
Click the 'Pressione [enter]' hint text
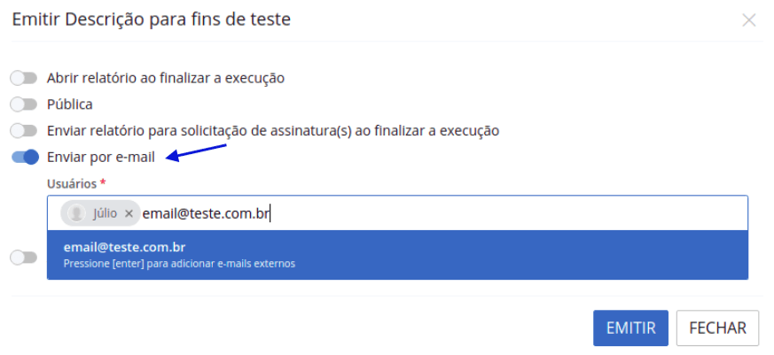(179, 263)
